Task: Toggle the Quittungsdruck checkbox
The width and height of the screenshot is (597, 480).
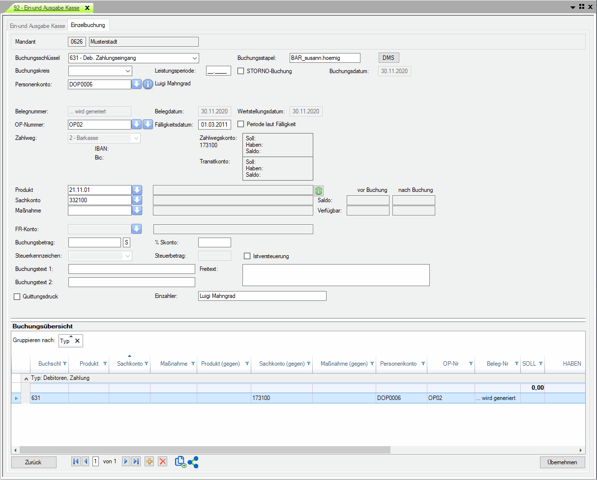Action: 17,296
